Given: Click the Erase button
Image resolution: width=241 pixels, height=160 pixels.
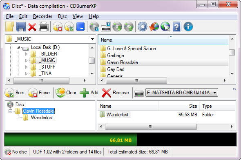Looking at the screenshot, I should tap(39, 93).
